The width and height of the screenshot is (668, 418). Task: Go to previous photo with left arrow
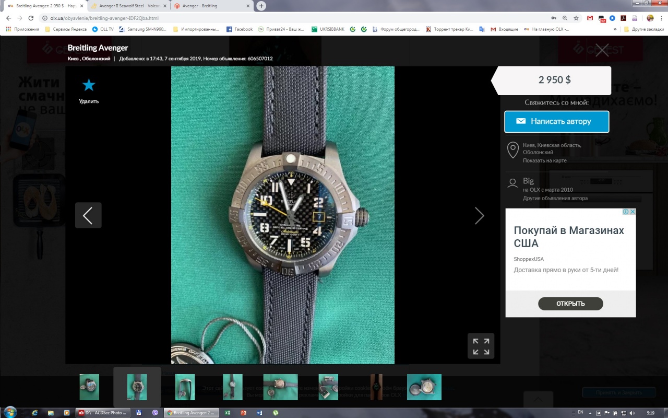pos(88,215)
